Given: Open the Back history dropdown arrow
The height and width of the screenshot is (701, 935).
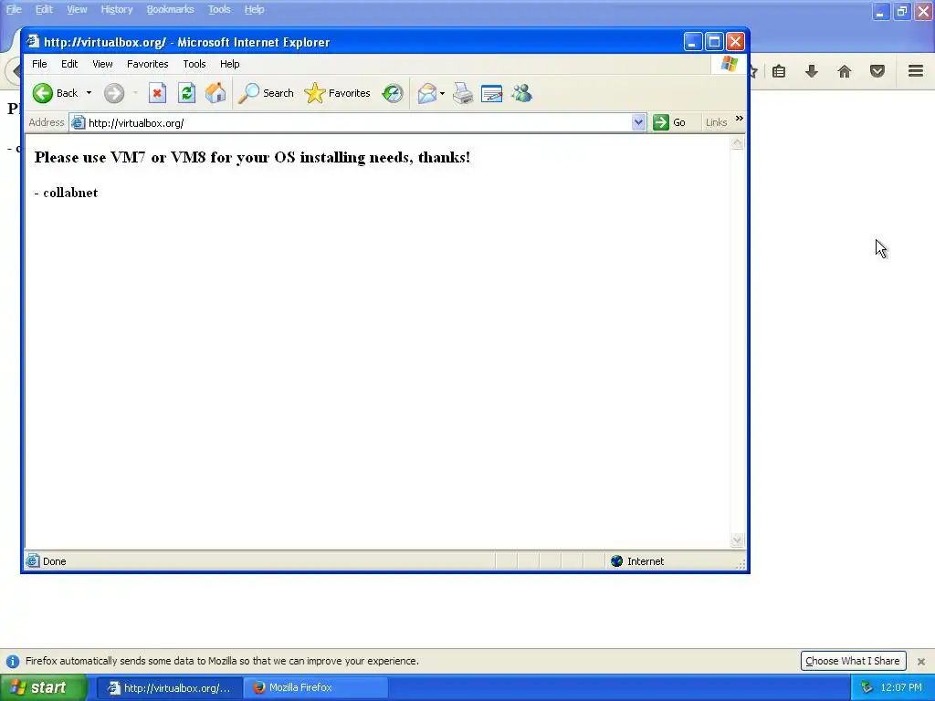Looking at the screenshot, I should [89, 93].
